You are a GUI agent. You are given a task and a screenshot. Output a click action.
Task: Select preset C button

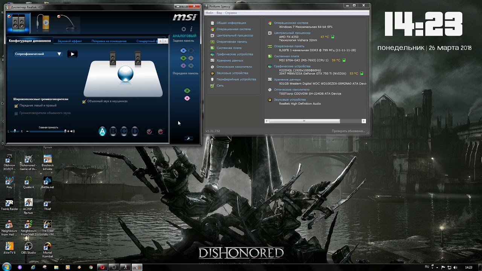pyautogui.click(x=124, y=131)
